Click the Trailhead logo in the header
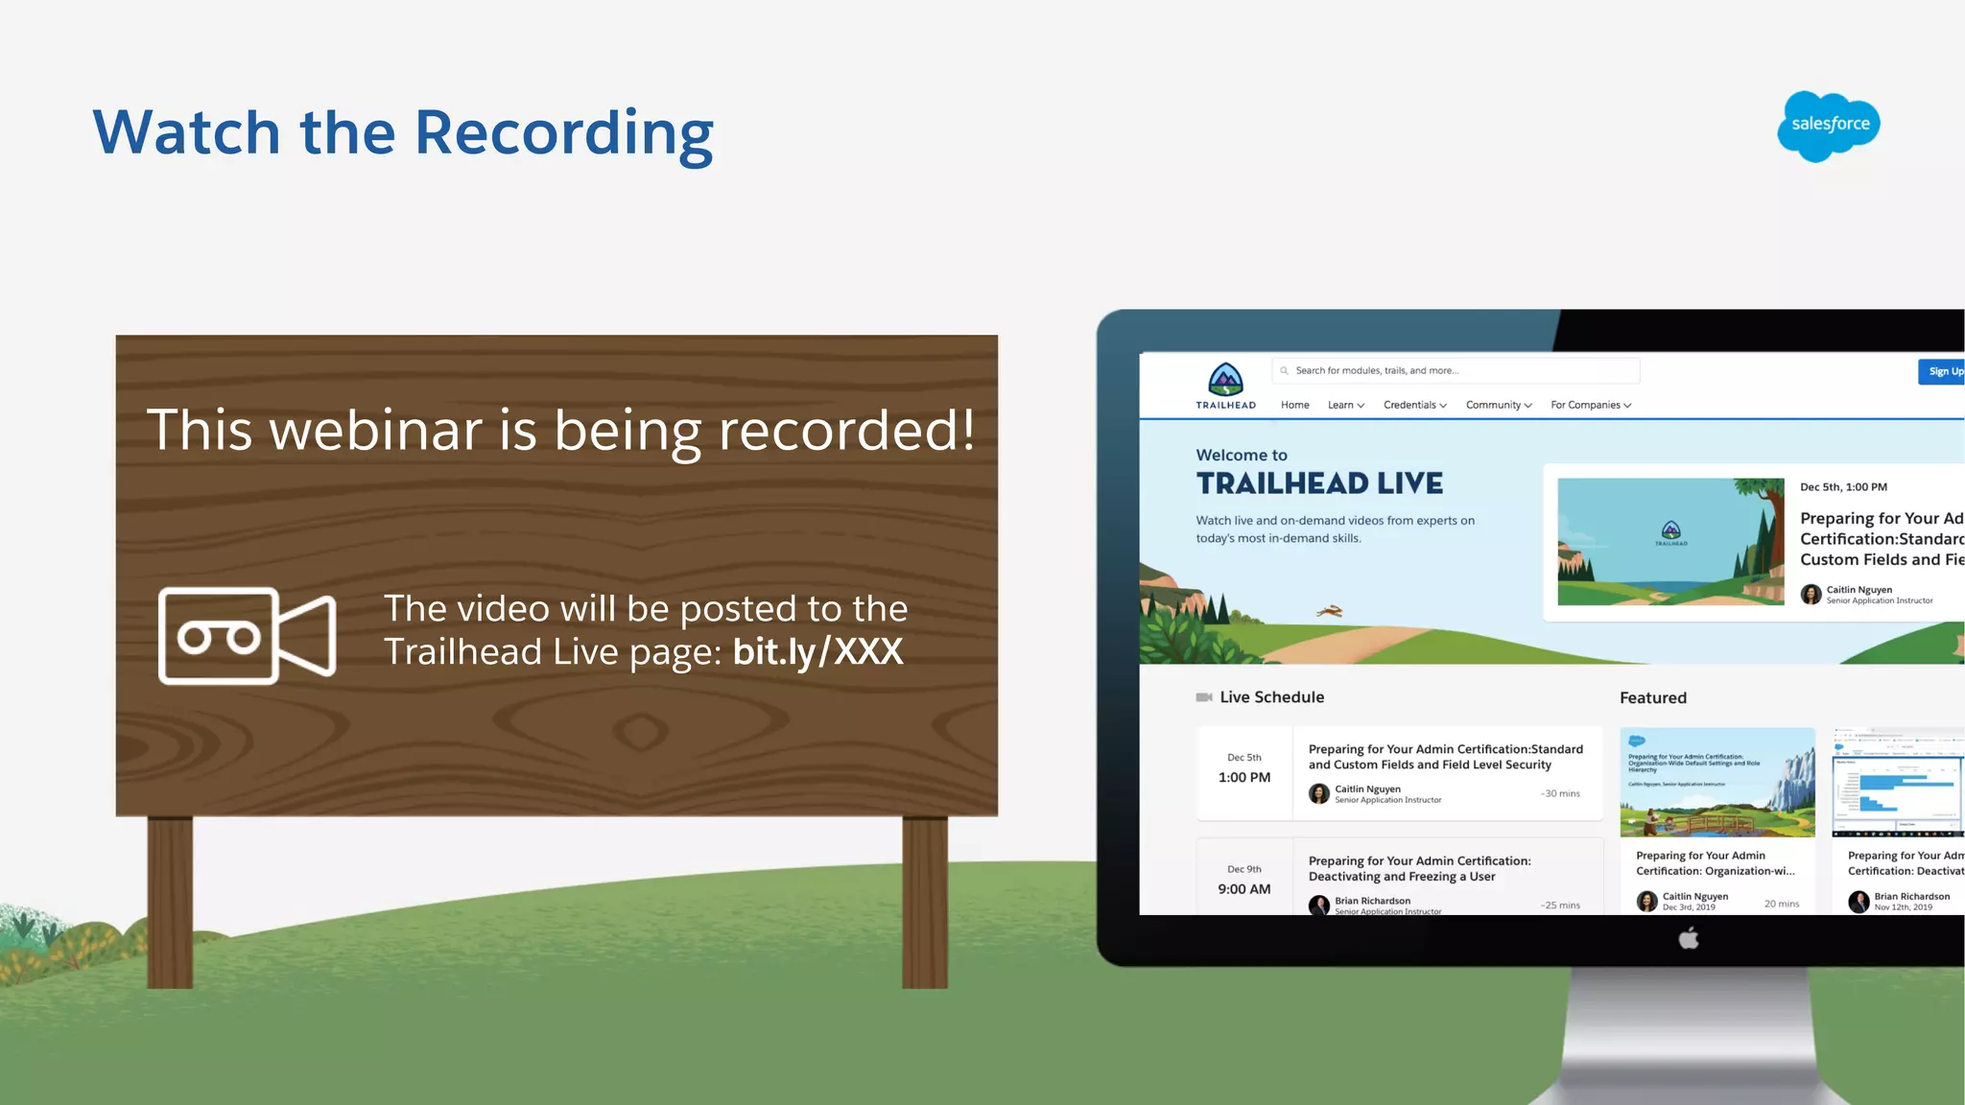1965x1105 pixels. pyautogui.click(x=1225, y=386)
